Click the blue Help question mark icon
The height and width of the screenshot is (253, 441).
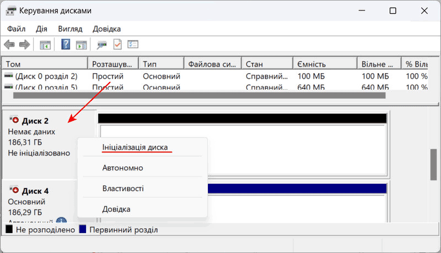(x=66, y=45)
